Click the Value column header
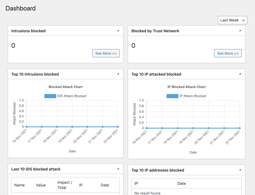The height and width of the screenshot is (195, 255). (41, 185)
